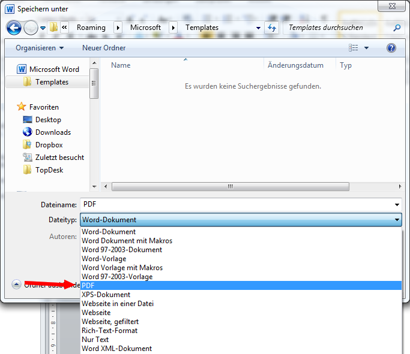This screenshot has width=410, height=354.
Task: Choose Word XML-Dokument file type
Action: click(241, 349)
